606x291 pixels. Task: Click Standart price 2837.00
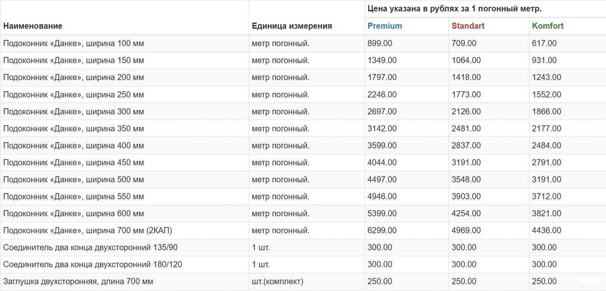pos(466,146)
